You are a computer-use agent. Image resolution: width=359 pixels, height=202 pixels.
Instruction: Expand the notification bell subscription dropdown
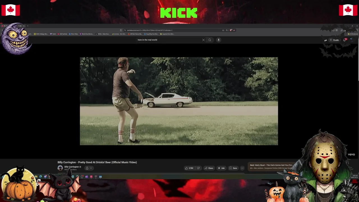[89, 168]
